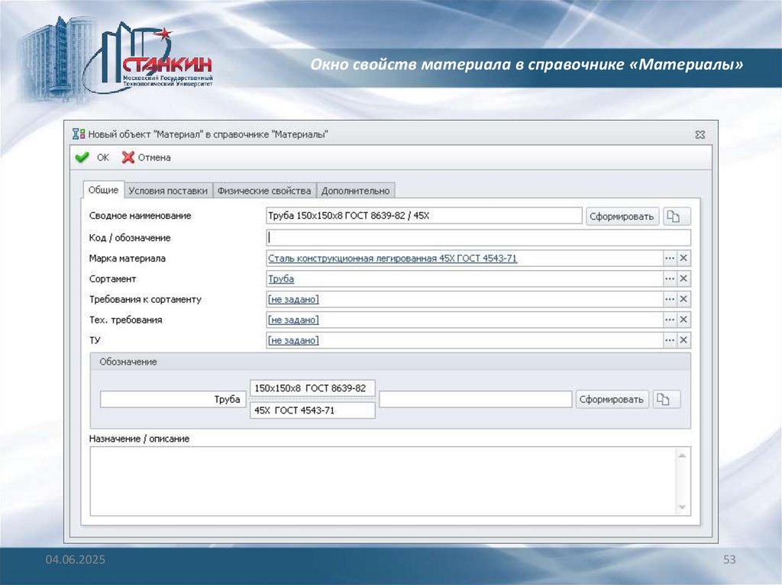Click the Марка материала label
The width and height of the screenshot is (782, 585).
point(128,258)
